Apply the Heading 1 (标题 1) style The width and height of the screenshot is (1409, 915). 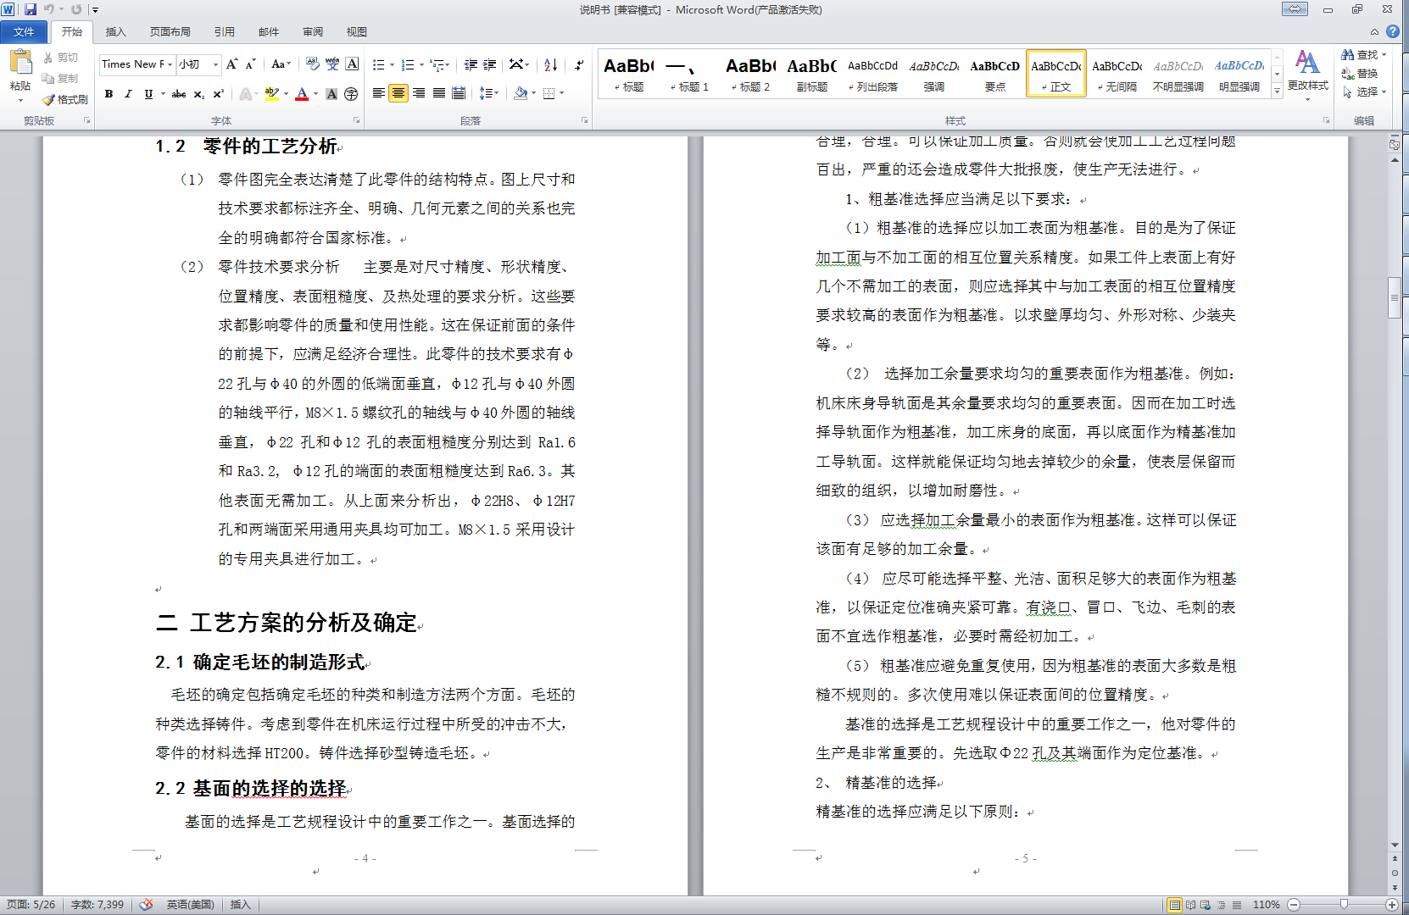pos(689,74)
